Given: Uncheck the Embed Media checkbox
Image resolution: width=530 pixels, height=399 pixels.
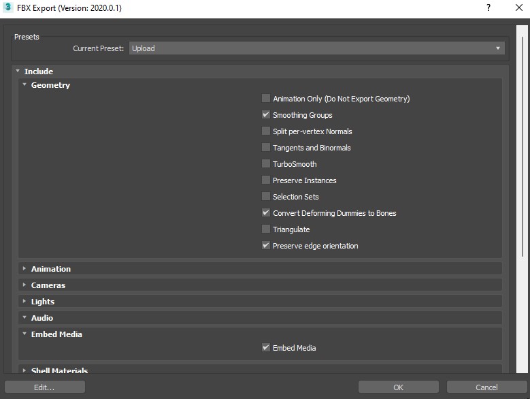Looking at the screenshot, I should 266,348.
